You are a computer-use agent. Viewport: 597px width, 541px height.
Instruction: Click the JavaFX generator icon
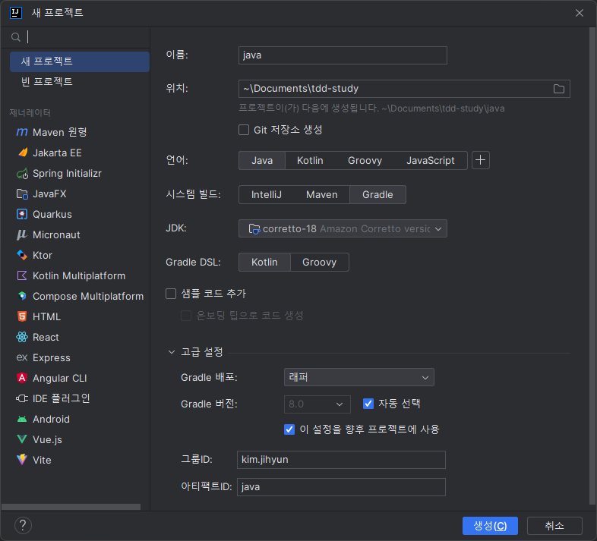coord(23,194)
